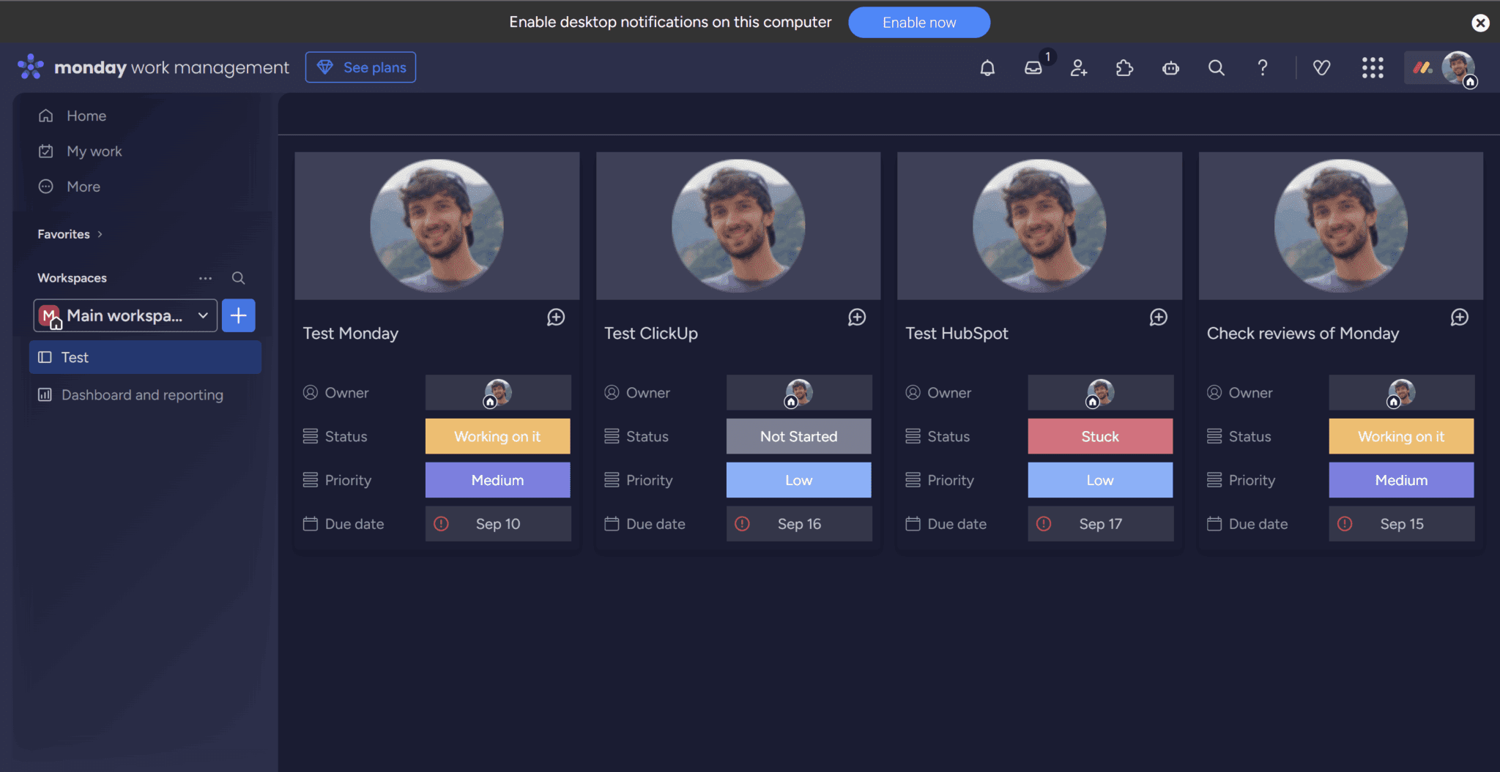The image size is (1500, 772).
Task: Change Test ClickUp priority Low
Action: click(799, 481)
